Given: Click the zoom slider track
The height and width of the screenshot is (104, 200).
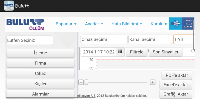Looking at the screenshot, I should point(118,82).
